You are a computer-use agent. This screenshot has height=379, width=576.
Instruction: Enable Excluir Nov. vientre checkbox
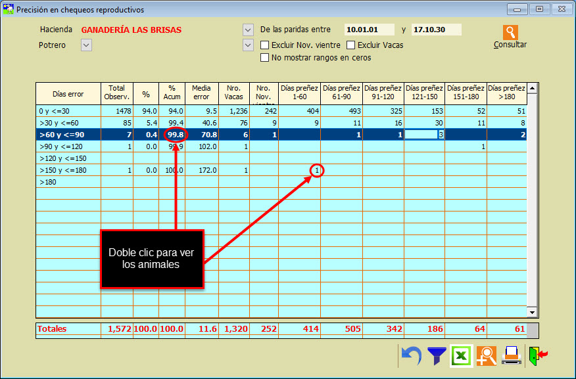tap(265, 45)
